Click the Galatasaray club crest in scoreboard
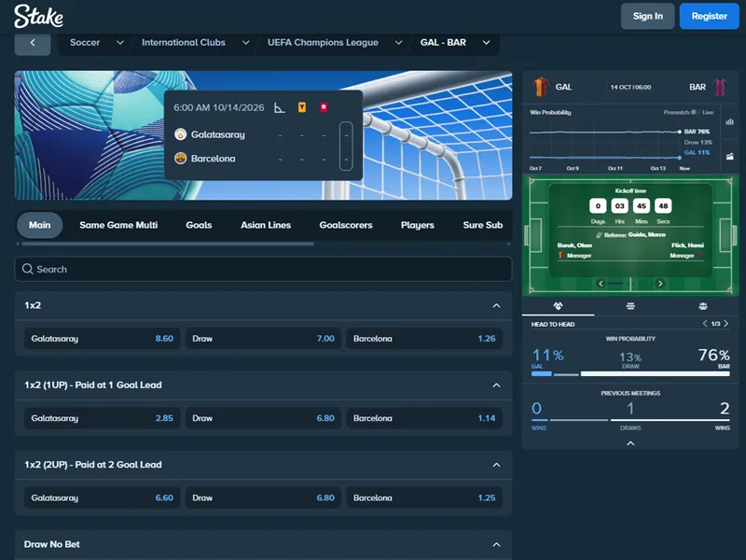This screenshot has width=746, height=560. (x=180, y=134)
